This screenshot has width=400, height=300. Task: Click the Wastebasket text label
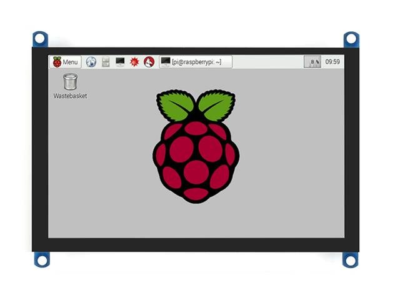pos(71,96)
